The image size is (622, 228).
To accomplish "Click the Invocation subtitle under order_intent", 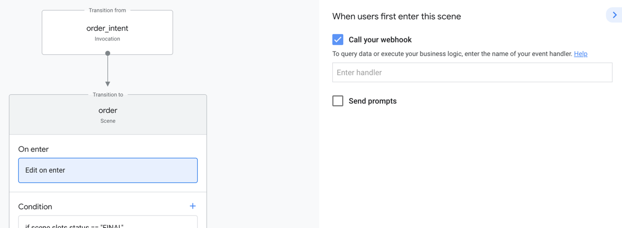I will pyautogui.click(x=107, y=39).
